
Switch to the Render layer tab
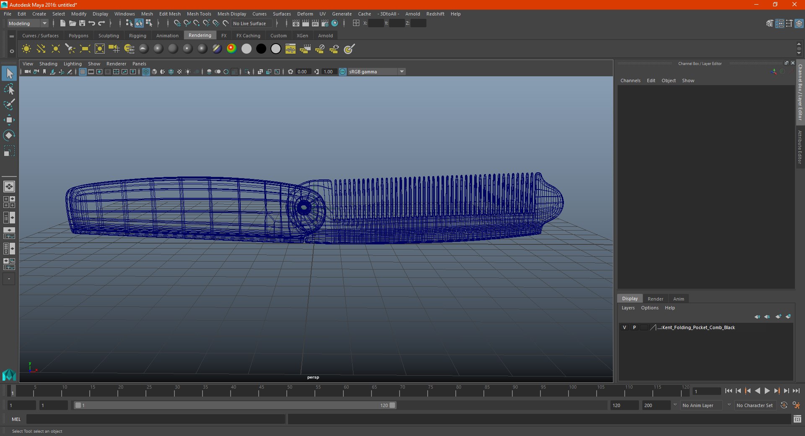pos(655,299)
